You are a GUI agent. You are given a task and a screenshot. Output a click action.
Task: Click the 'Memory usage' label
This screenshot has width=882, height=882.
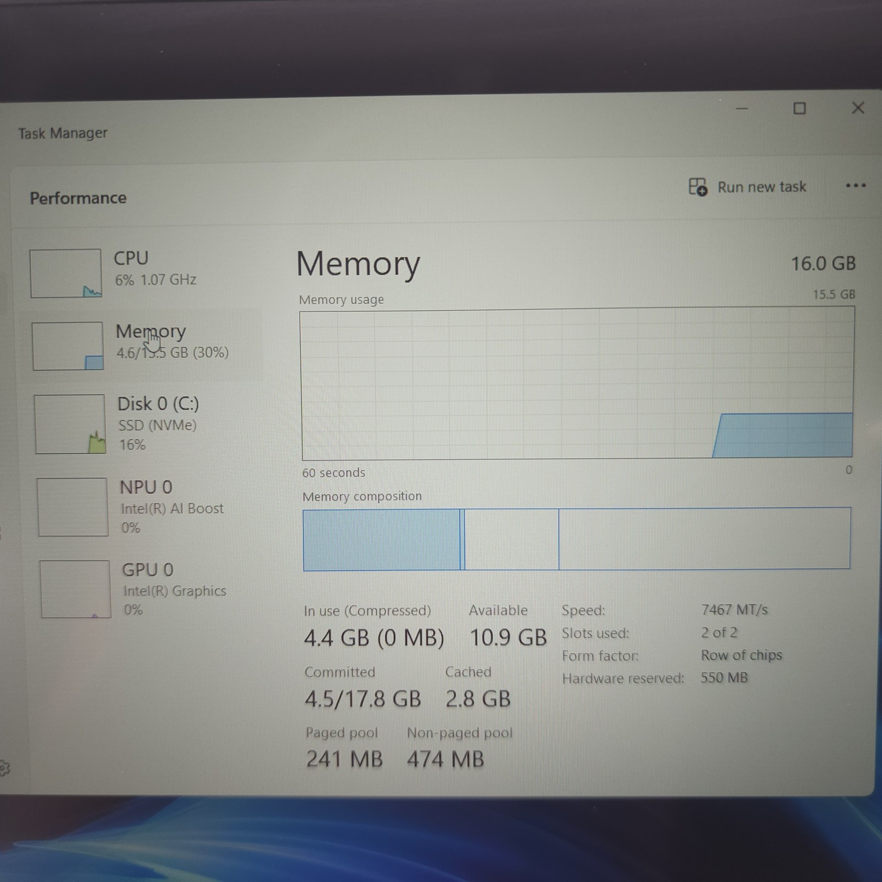(341, 300)
